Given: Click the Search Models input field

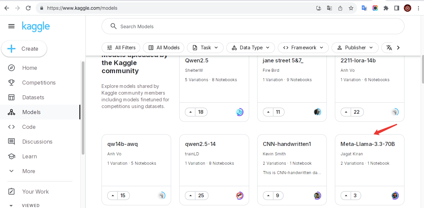Looking at the screenshot, I should click(x=253, y=26).
